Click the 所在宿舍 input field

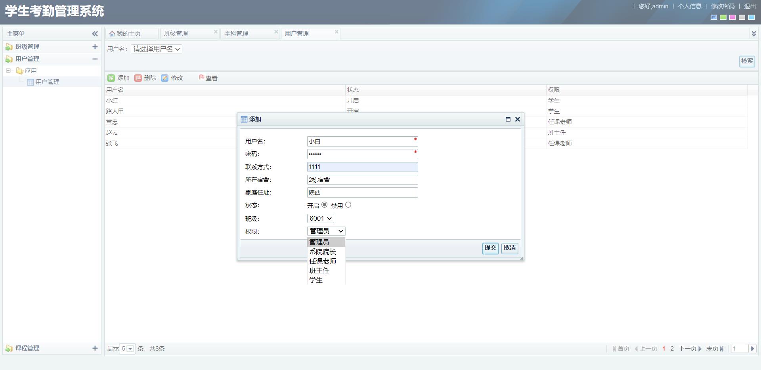(362, 180)
